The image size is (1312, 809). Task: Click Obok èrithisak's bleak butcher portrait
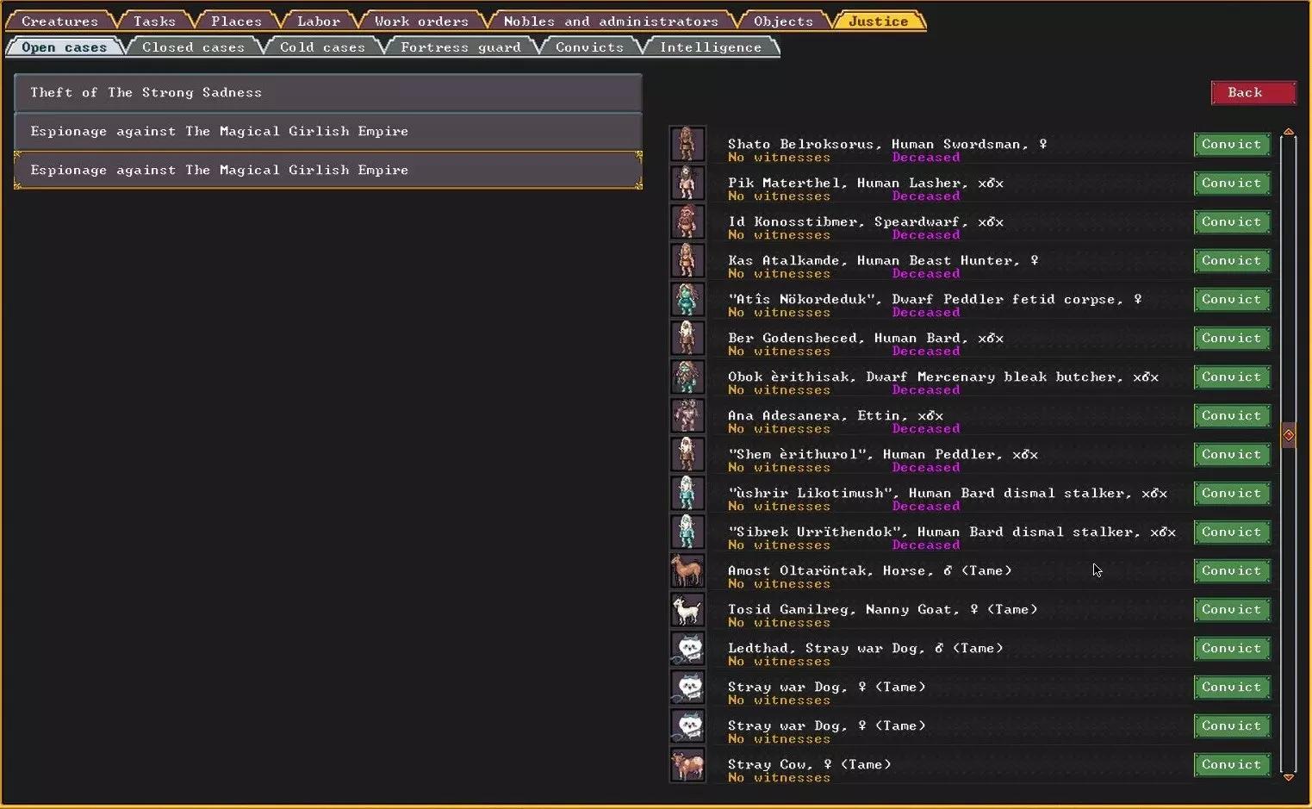pos(687,377)
